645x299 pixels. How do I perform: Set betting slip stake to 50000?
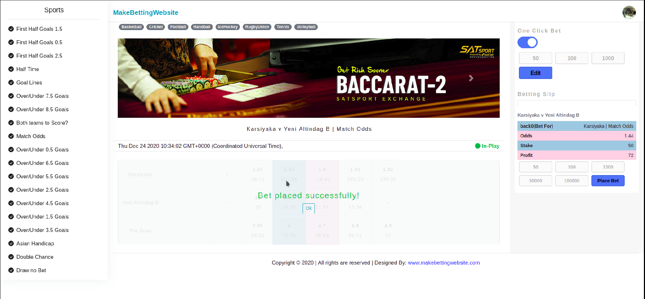point(536,180)
